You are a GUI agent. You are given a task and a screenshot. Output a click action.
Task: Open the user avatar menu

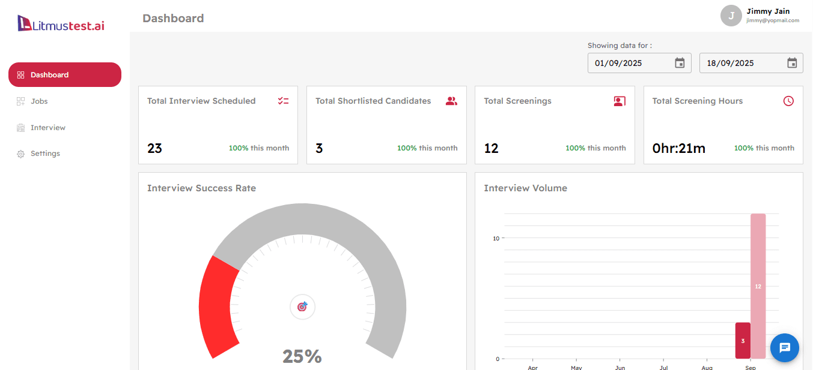coord(731,16)
